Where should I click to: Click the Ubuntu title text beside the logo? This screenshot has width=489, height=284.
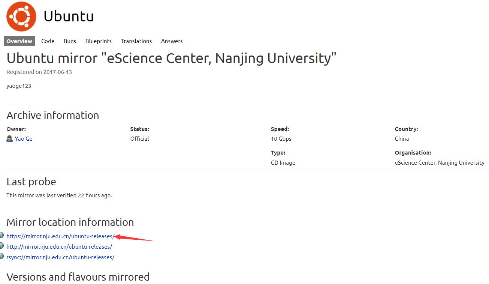coord(69,17)
